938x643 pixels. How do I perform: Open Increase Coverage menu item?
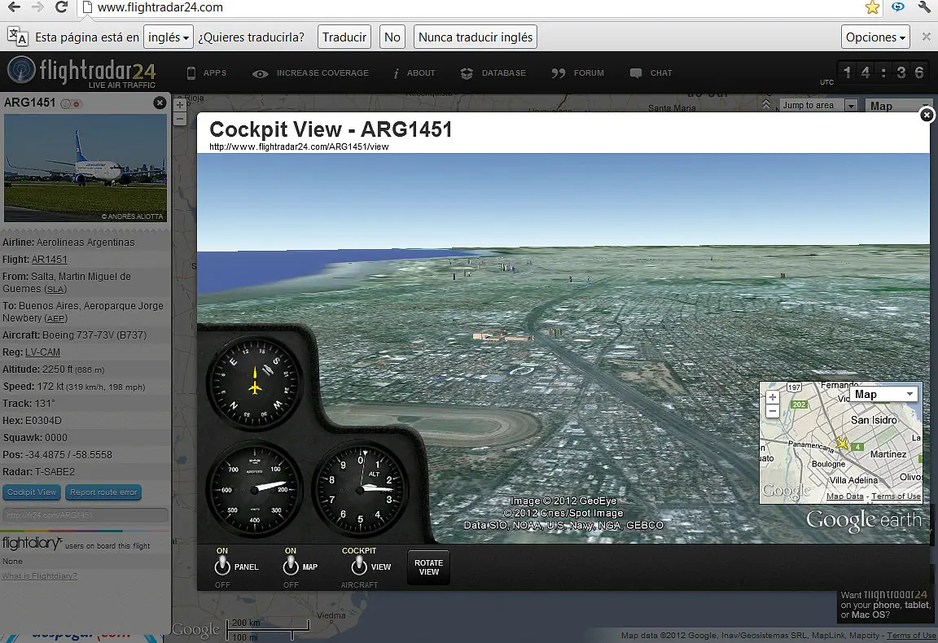[x=310, y=73]
